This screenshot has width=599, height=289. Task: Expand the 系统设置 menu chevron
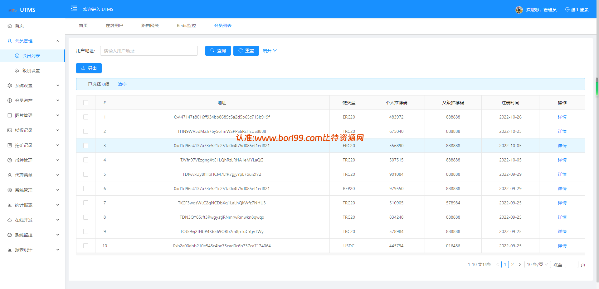58,86
